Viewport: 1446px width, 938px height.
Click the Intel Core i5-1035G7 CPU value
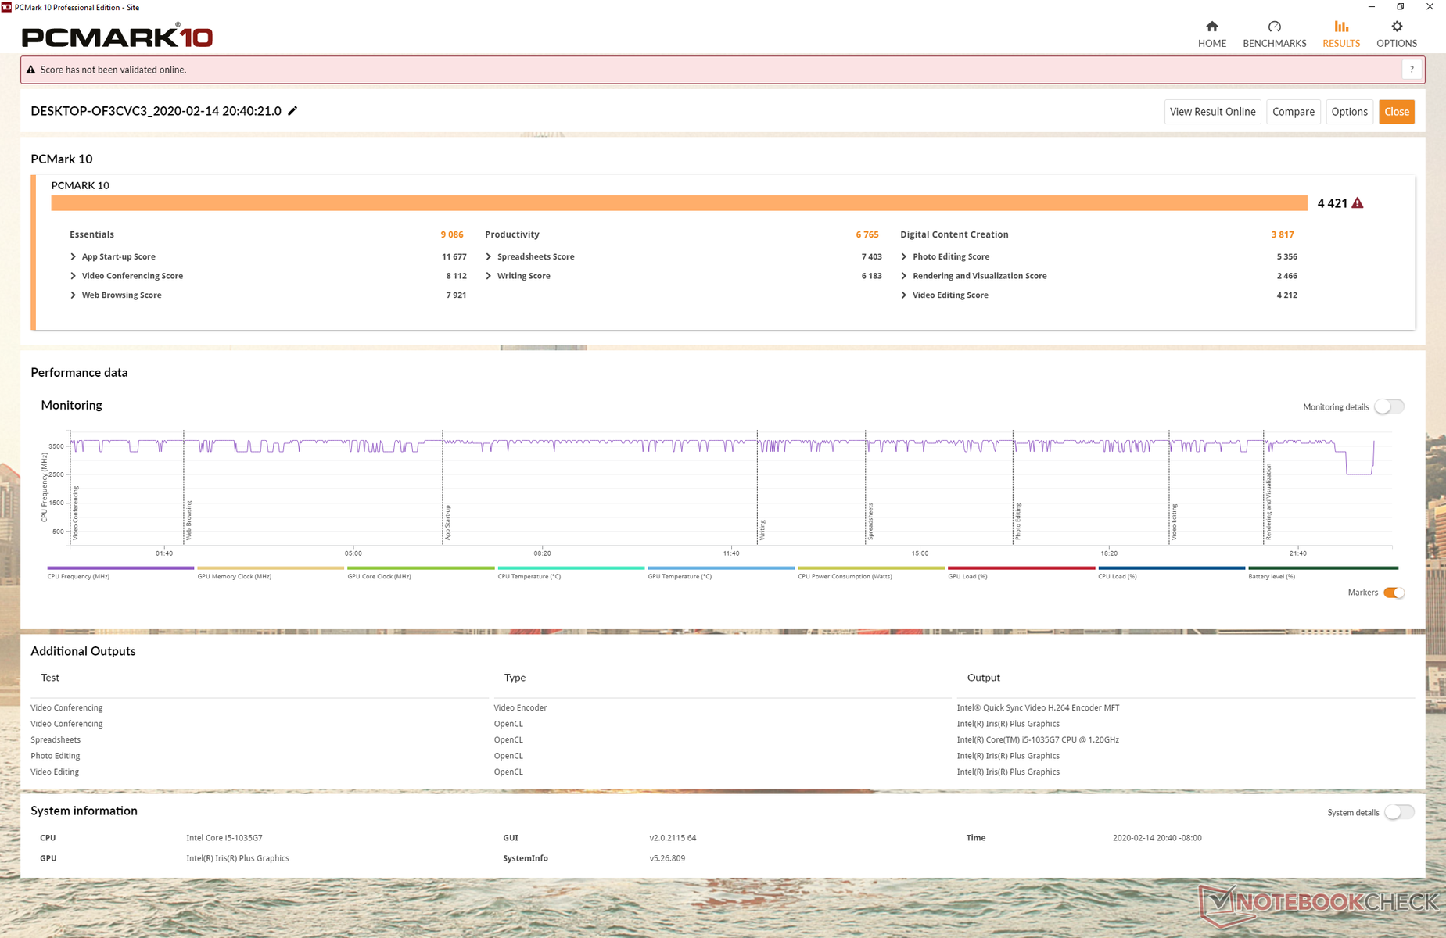pyautogui.click(x=224, y=838)
